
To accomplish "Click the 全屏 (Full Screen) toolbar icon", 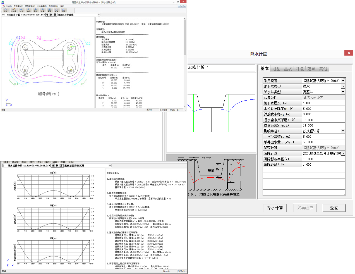I will tap(42, 10).
